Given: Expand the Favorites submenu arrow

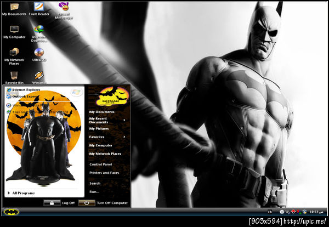Looking at the screenshot, I should [124, 137].
